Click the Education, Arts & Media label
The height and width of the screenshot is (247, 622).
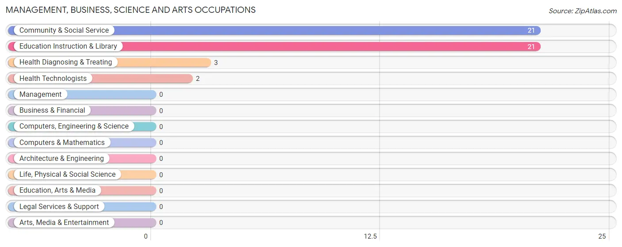click(x=58, y=190)
